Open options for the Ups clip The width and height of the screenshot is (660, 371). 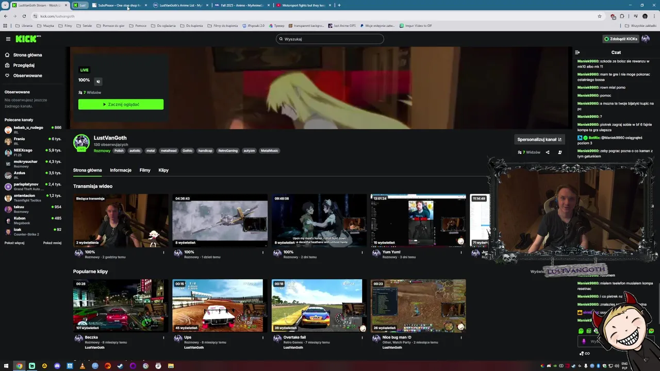pos(262,338)
